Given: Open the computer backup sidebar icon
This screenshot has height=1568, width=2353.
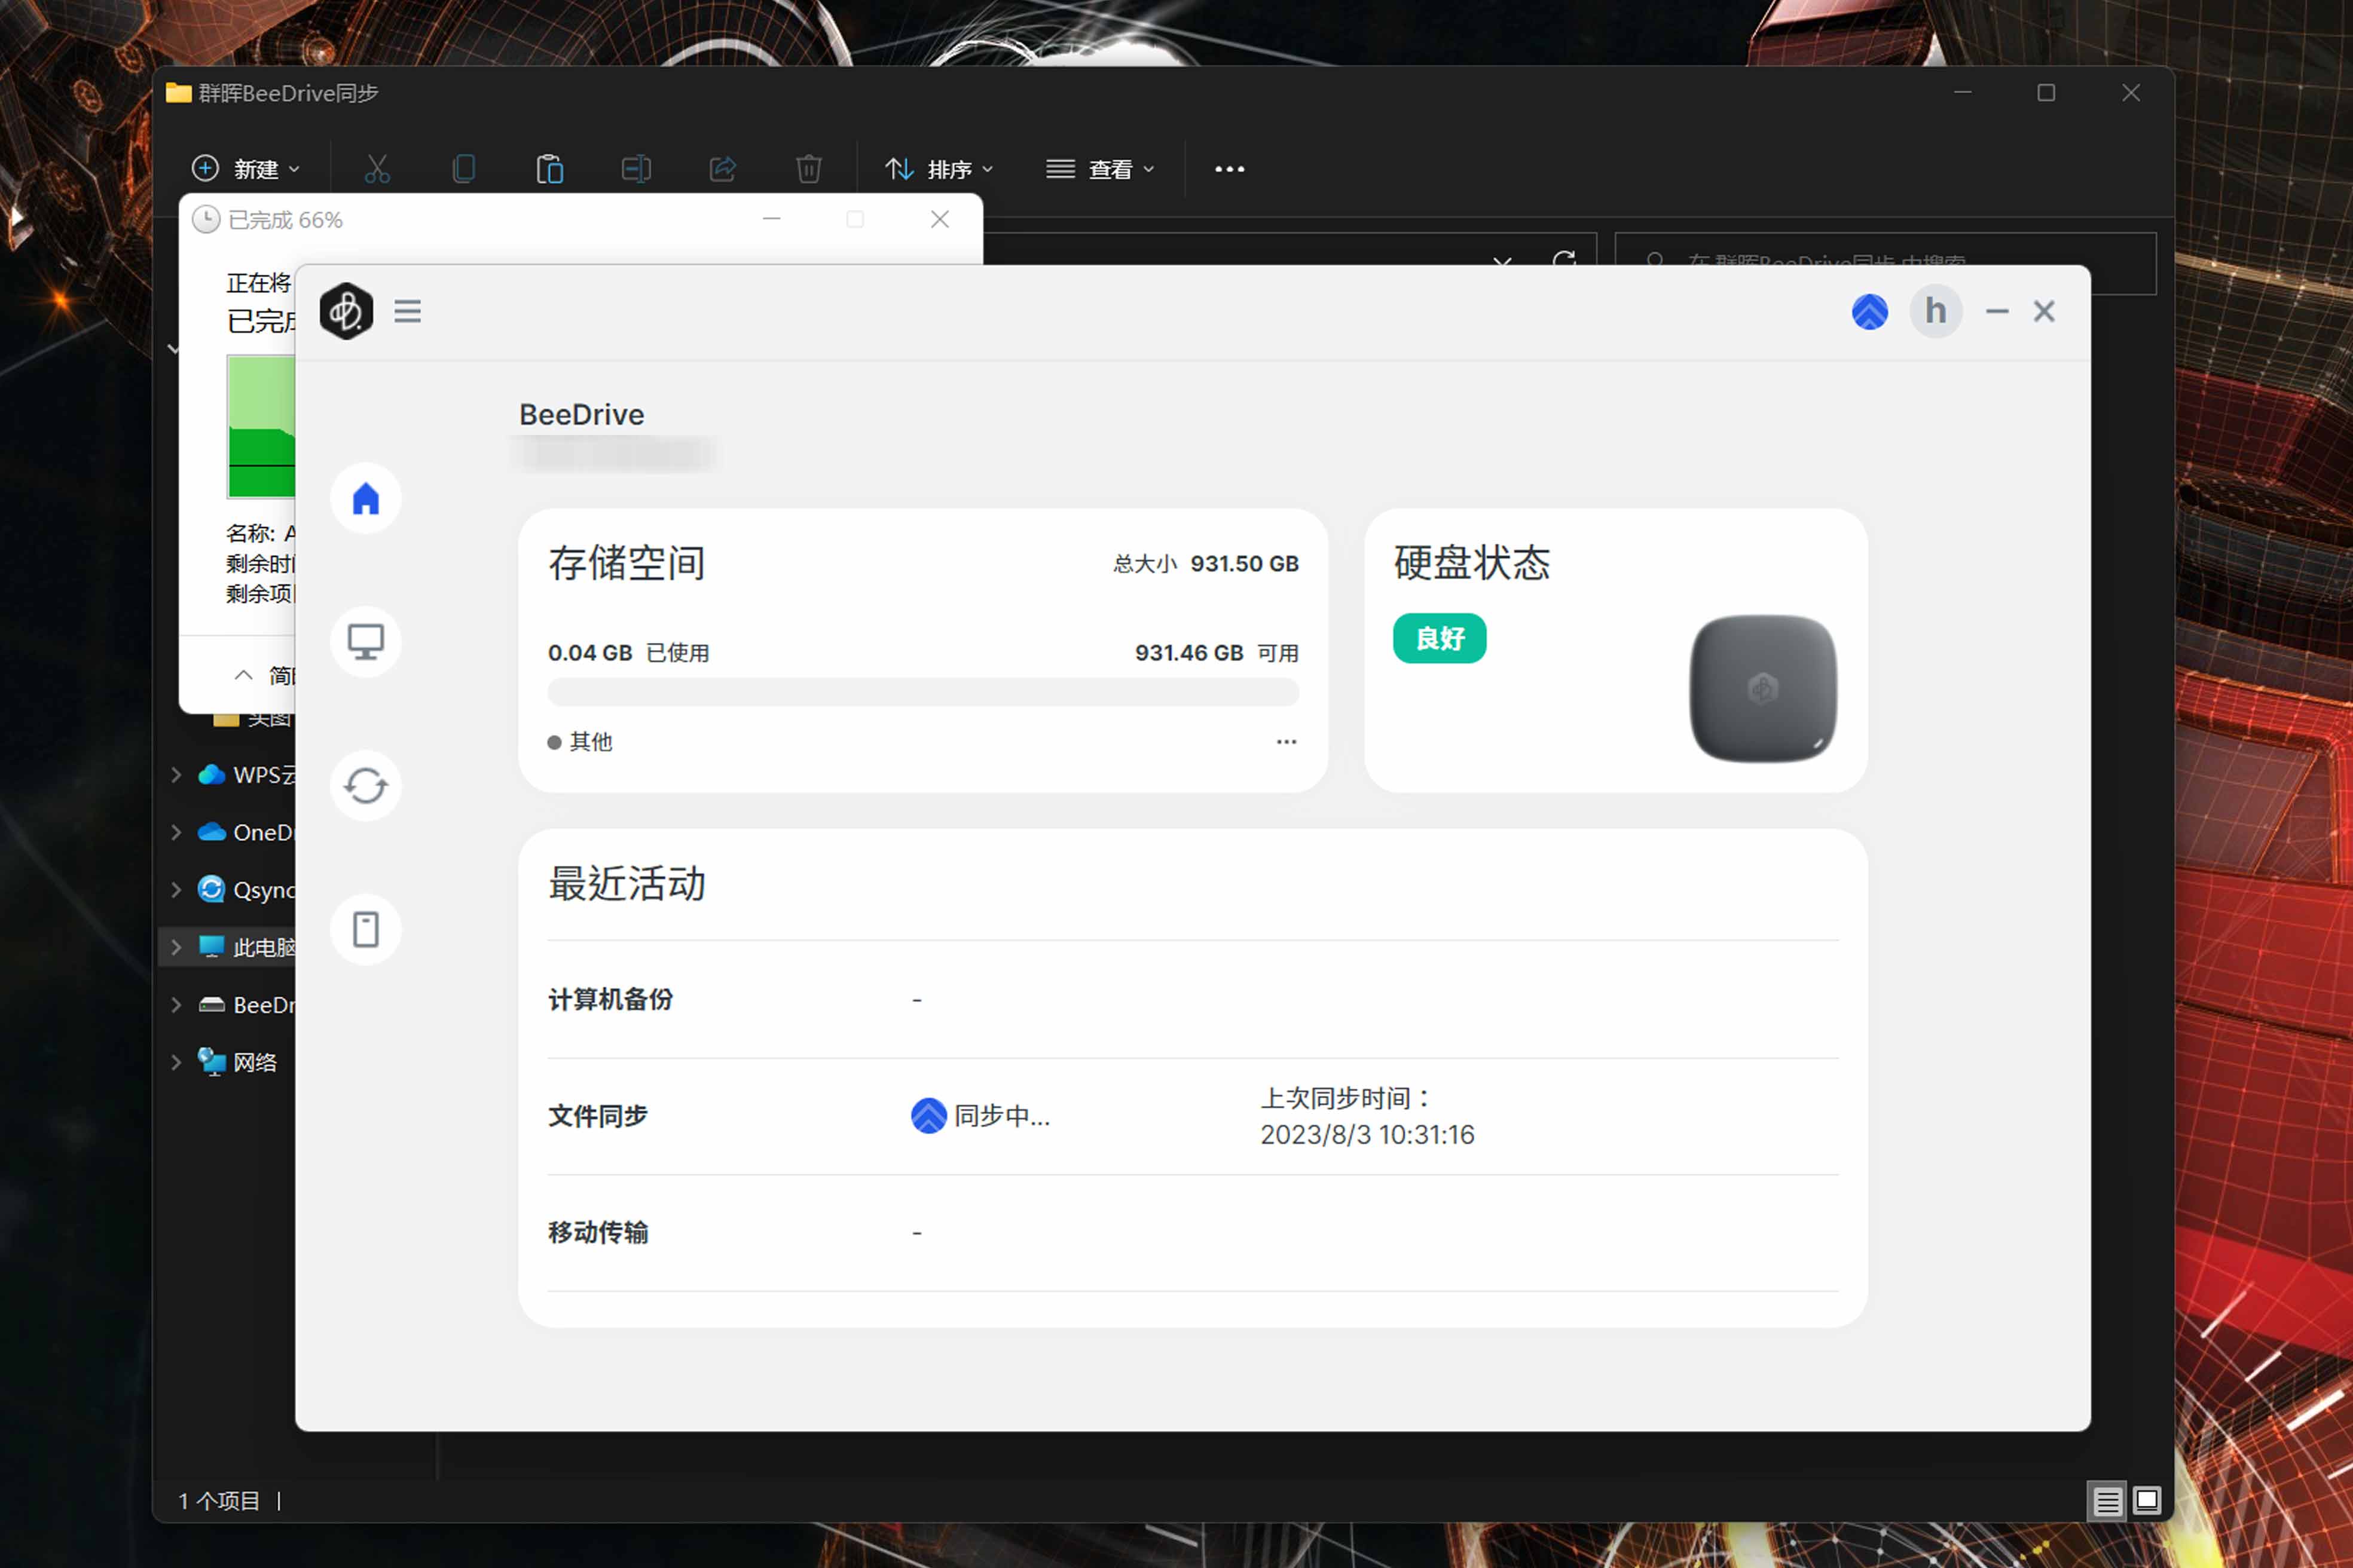Looking at the screenshot, I should 365,641.
